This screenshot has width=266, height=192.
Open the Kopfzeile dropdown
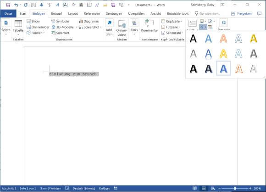(x=172, y=21)
